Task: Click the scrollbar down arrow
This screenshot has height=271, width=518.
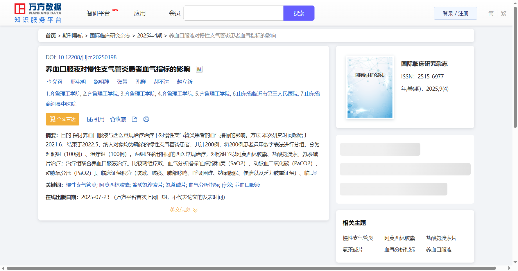Action: point(515,262)
